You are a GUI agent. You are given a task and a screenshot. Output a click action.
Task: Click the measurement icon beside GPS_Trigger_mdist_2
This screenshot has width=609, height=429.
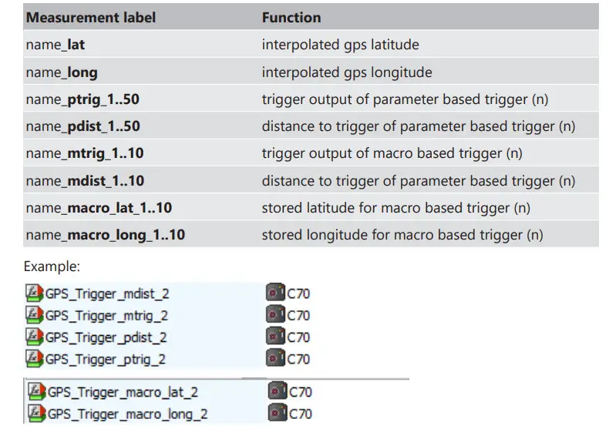click(x=34, y=293)
